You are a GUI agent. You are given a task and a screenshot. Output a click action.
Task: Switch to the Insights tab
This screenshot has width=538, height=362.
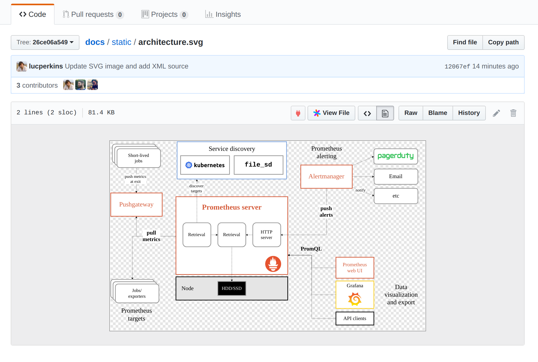223,14
